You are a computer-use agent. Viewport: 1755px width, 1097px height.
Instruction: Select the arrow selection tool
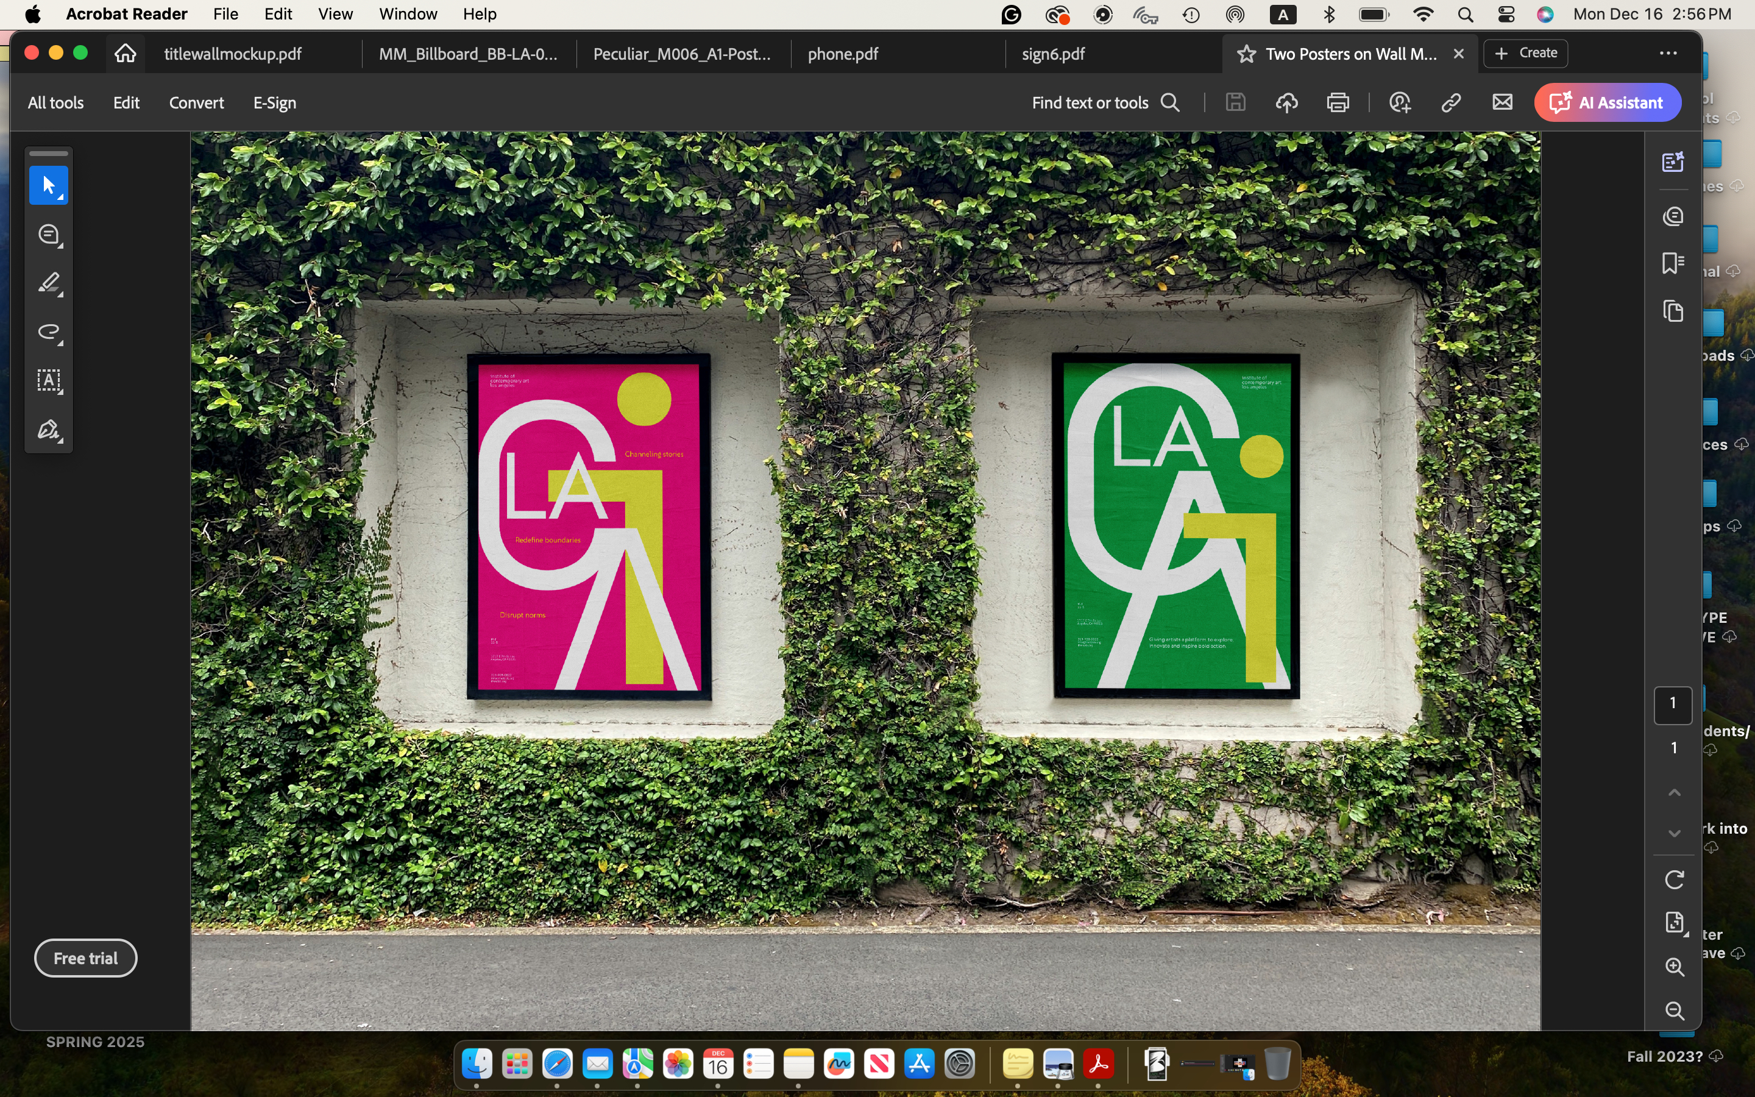[x=49, y=186]
